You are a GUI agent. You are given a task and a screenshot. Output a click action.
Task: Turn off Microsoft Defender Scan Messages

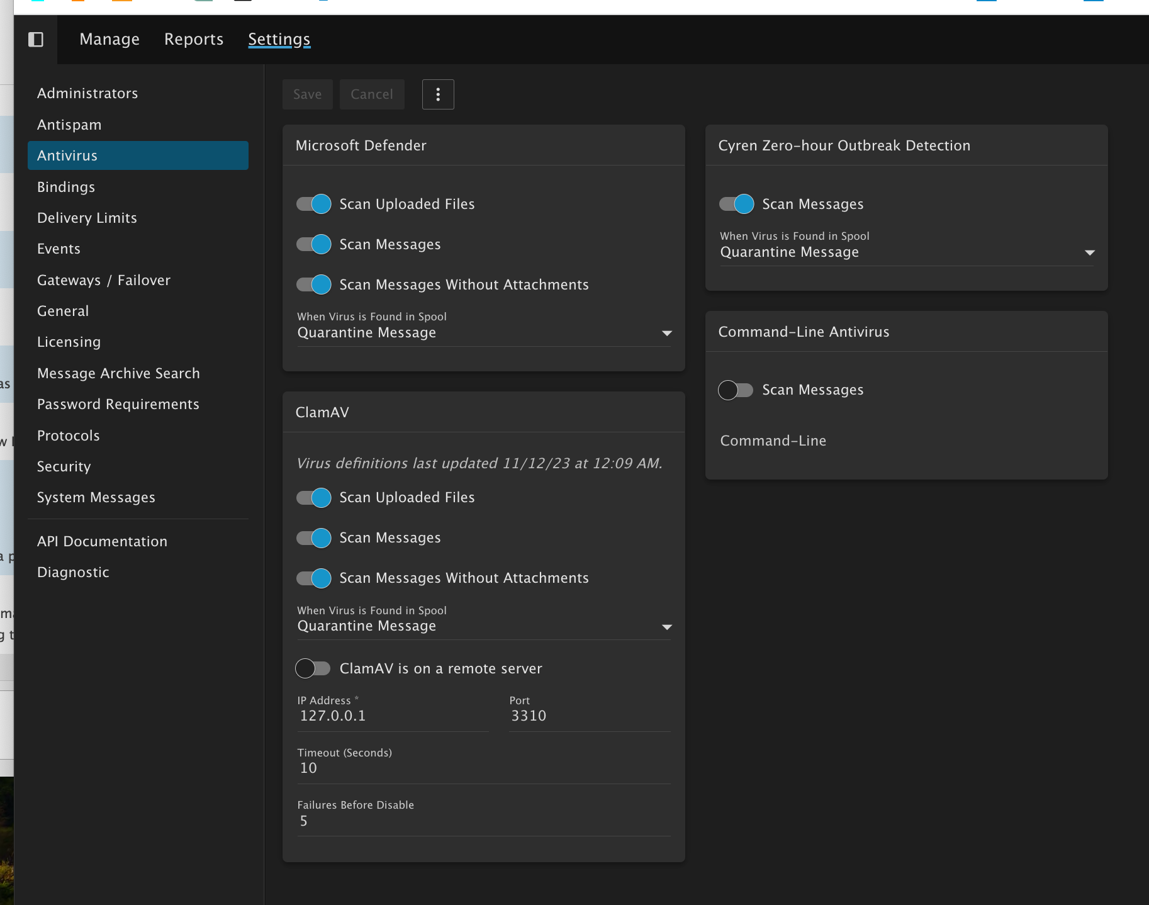coord(314,244)
